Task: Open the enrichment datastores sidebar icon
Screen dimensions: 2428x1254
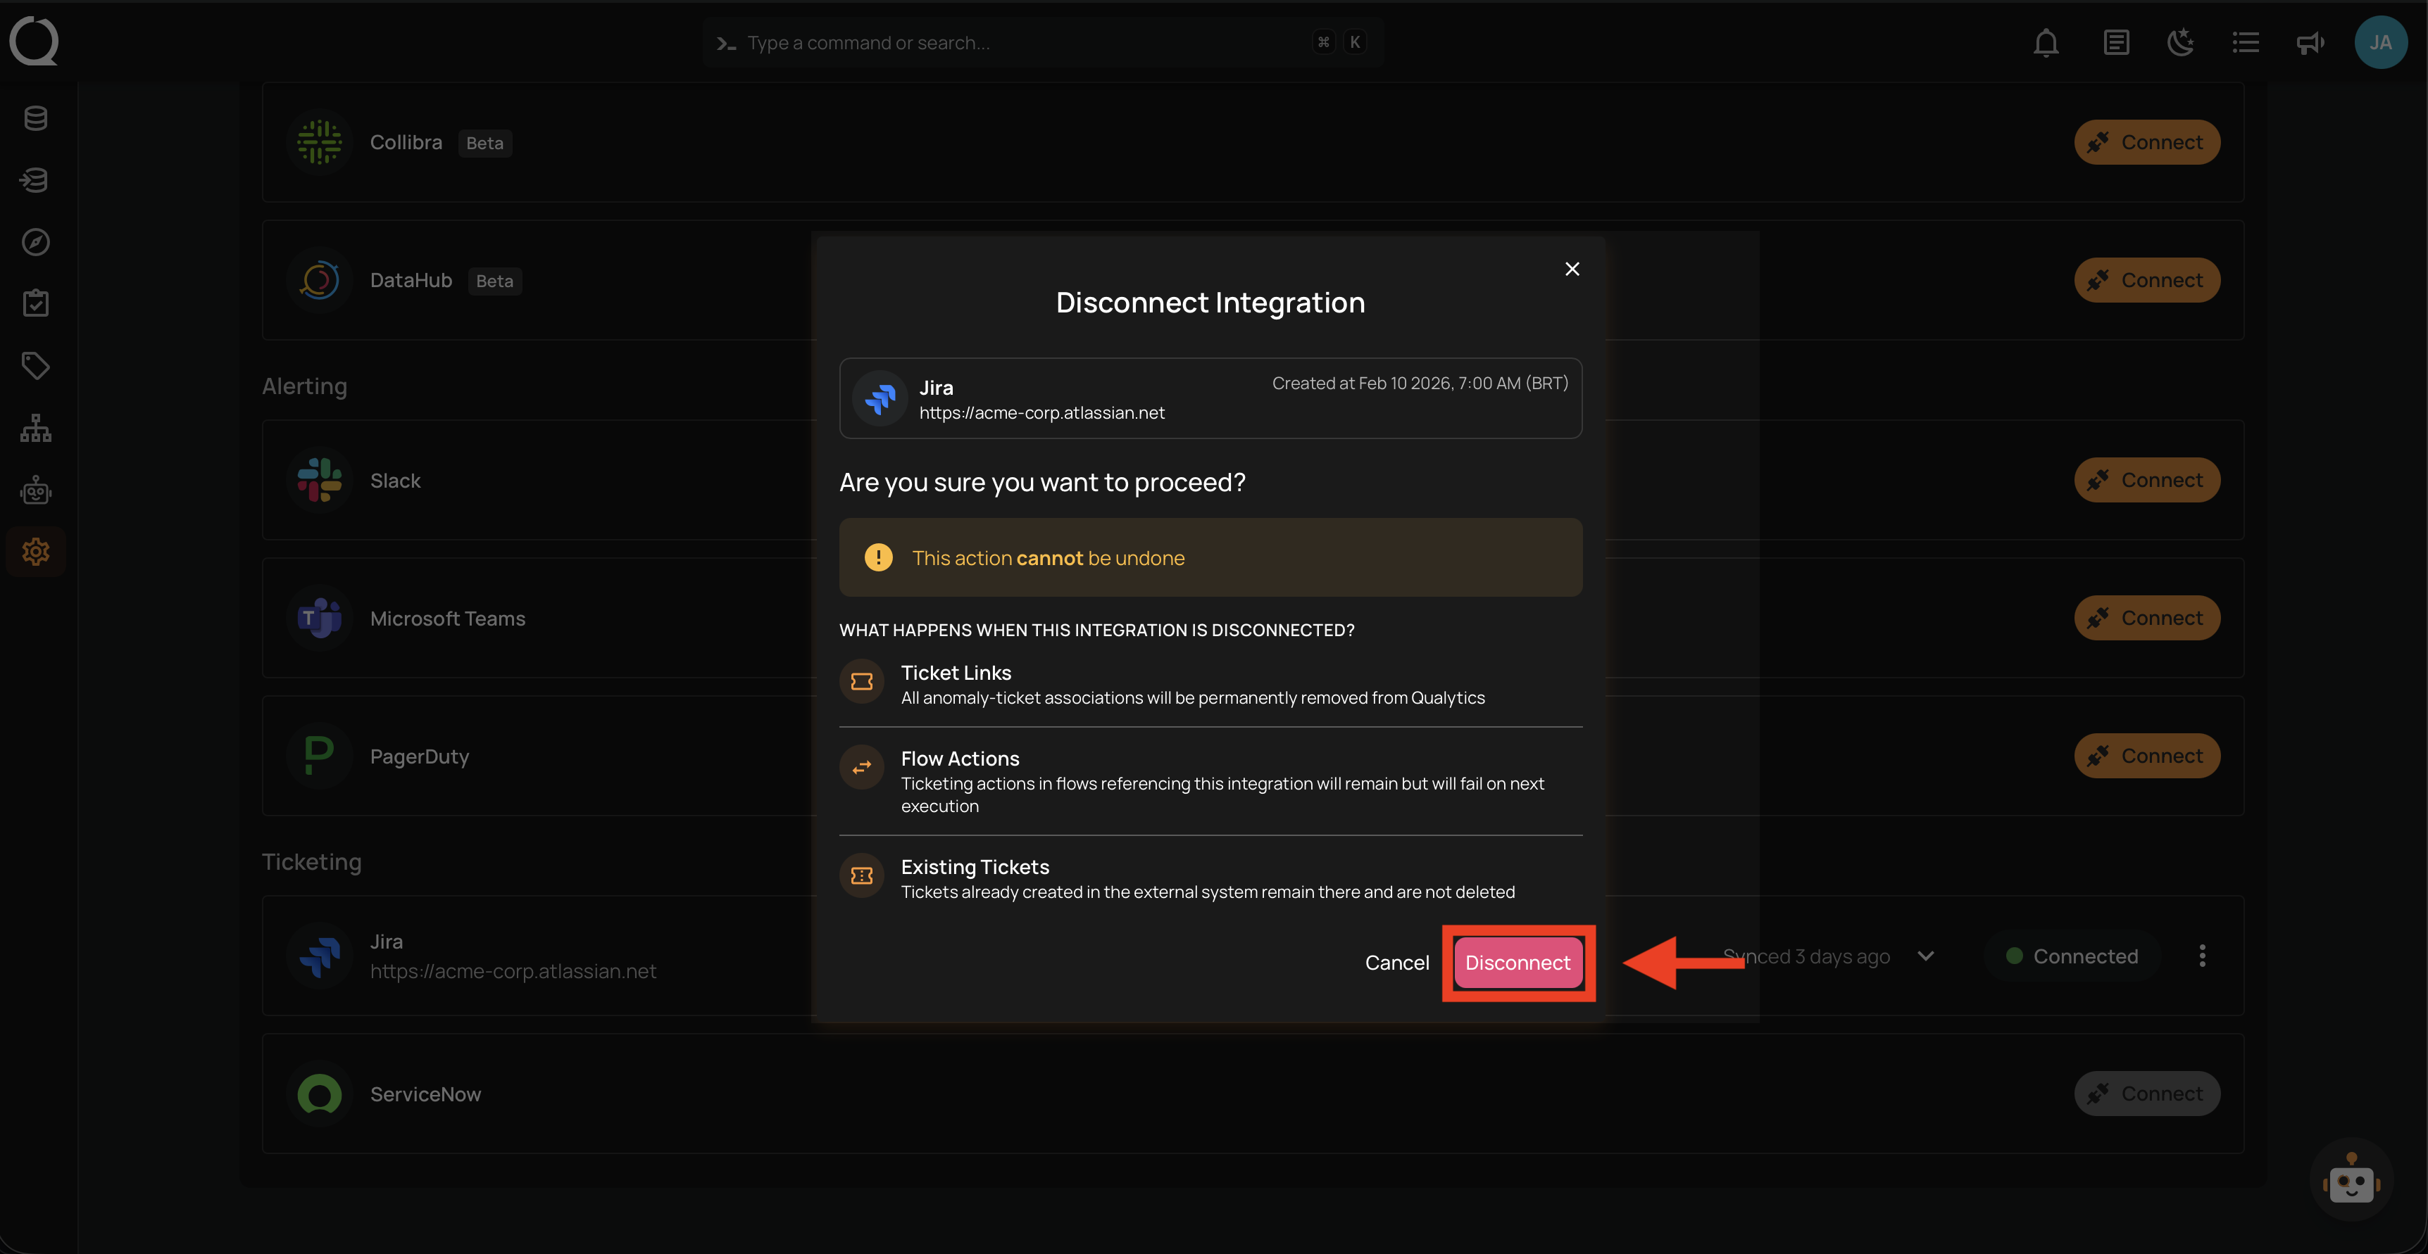Action: click(36, 180)
